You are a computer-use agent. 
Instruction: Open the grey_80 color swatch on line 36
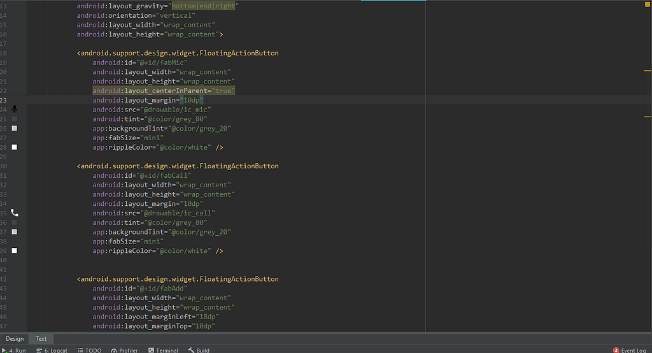[x=15, y=223]
